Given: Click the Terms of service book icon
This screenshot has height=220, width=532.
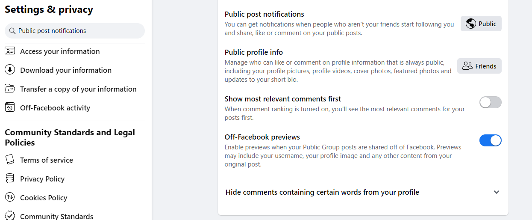Looking at the screenshot, I should [x=10, y=160].
